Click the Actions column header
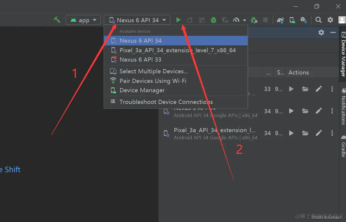 pyautogui.click(x=298, y=72)
